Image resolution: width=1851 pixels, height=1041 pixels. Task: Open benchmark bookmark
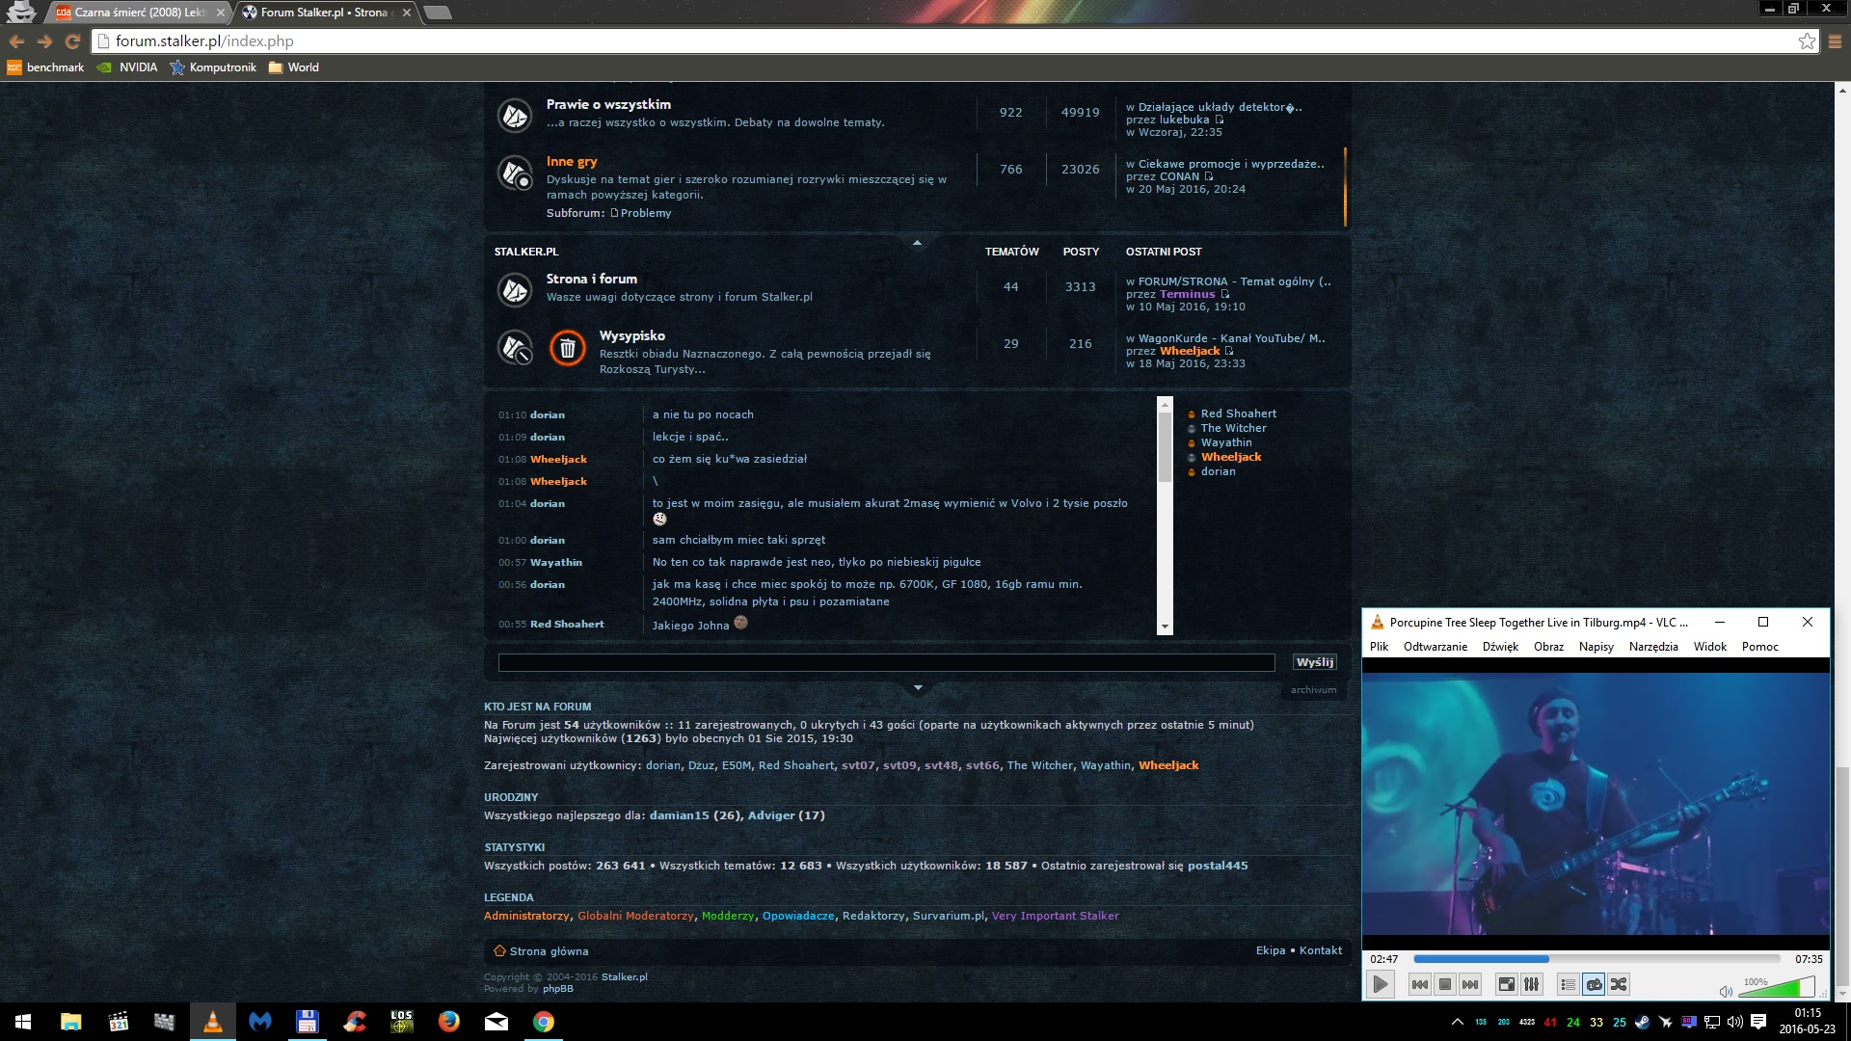45,67
